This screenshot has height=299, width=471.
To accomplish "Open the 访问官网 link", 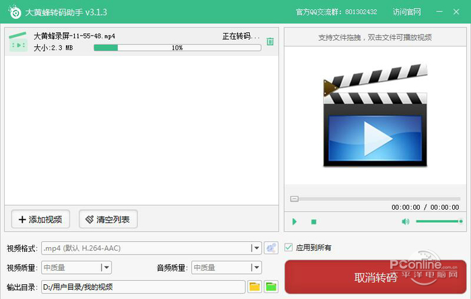I will (x=406, y=12).
